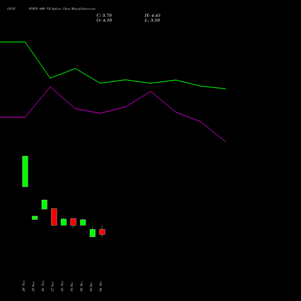The height and width of the screenshot is (301, 301).
Task: Select the small green 25 Nov candlestick
Action: tap(35, 218)
